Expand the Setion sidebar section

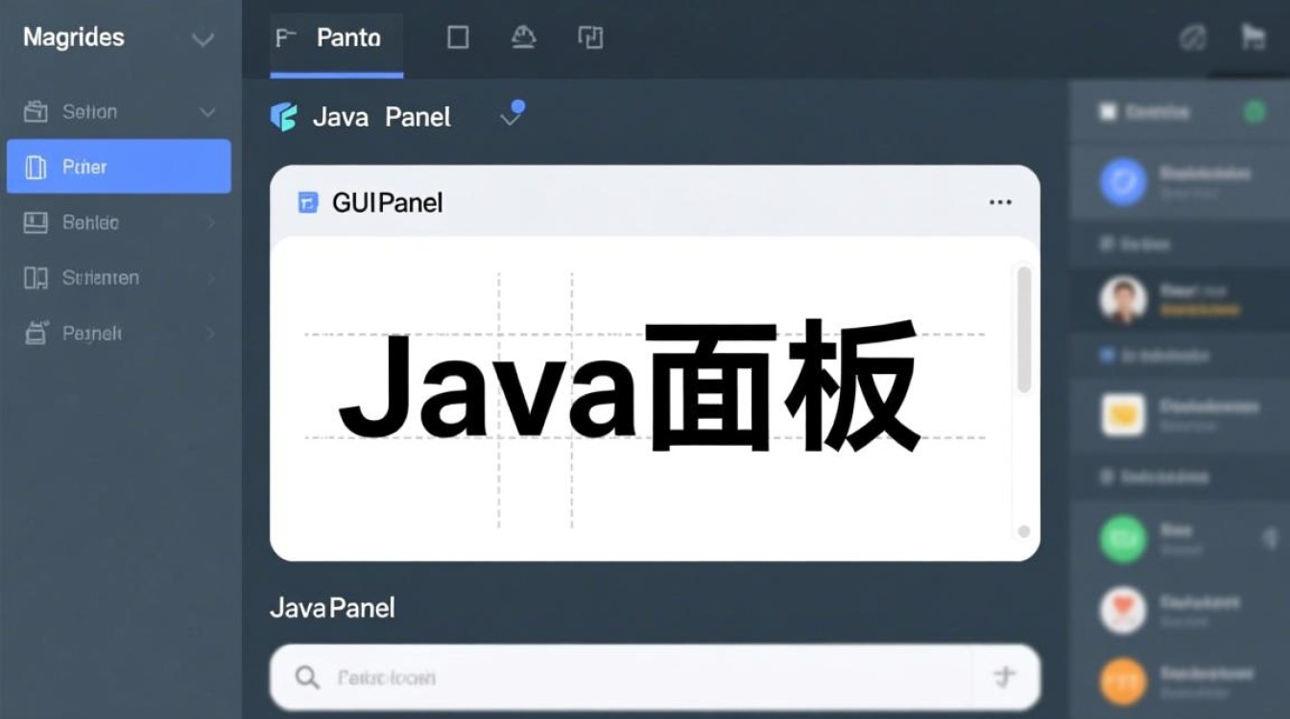coord(207,111)
